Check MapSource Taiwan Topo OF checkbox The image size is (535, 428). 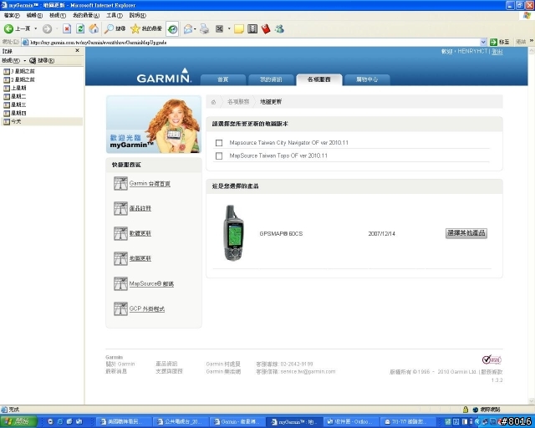coord(219,155)
